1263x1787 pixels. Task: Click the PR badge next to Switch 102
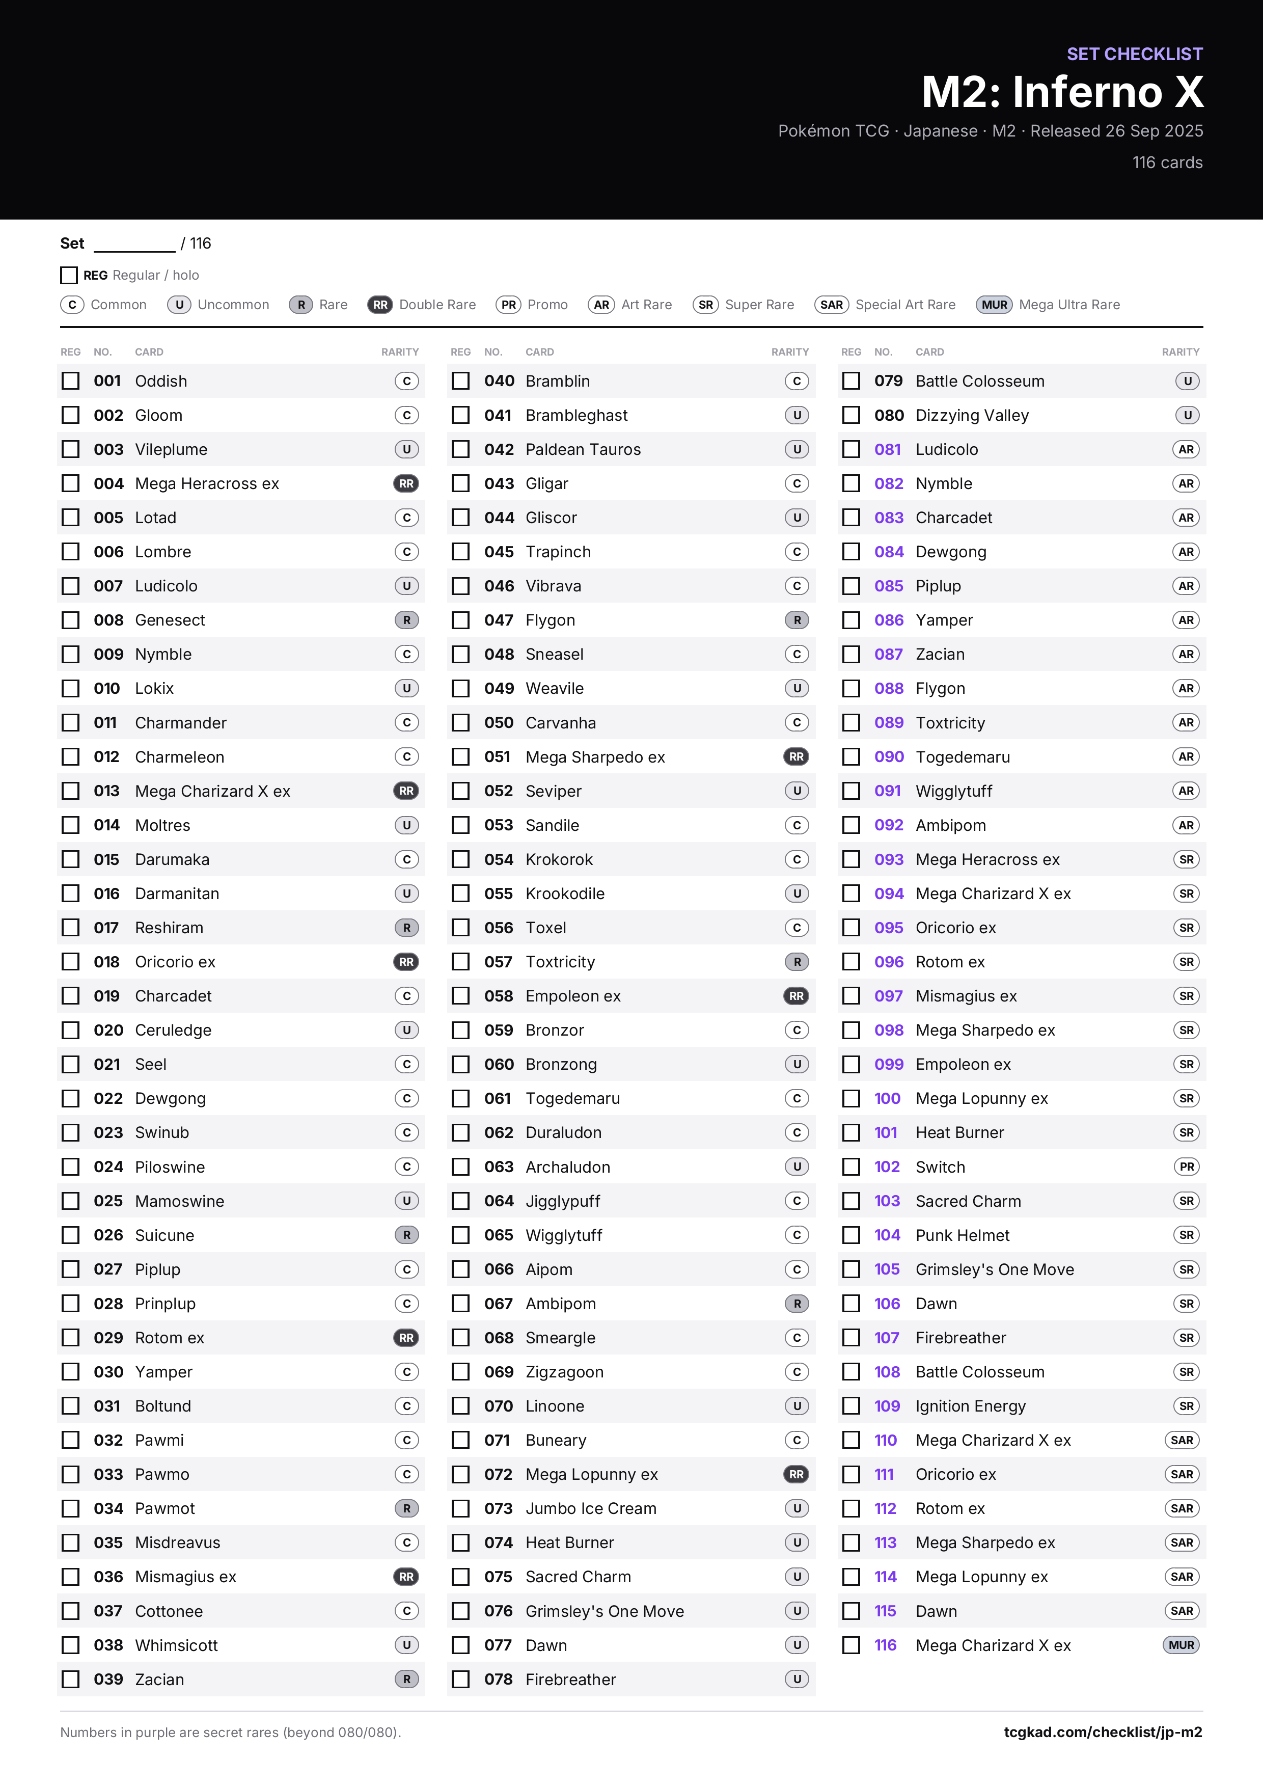click(1186, 1166)
